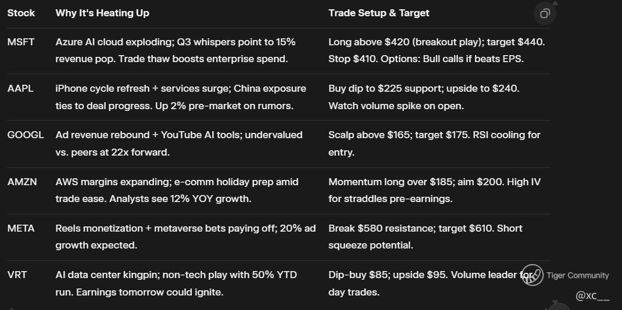This screenshot has width=622, height=310.
Task: Click the Reels monetization description text
Action: (x=185, y=237)
